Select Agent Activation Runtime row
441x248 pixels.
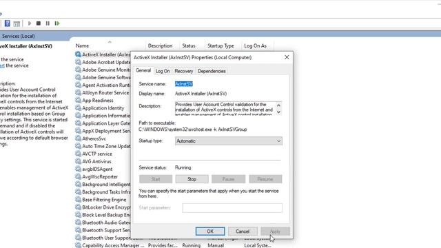point(103,85)
